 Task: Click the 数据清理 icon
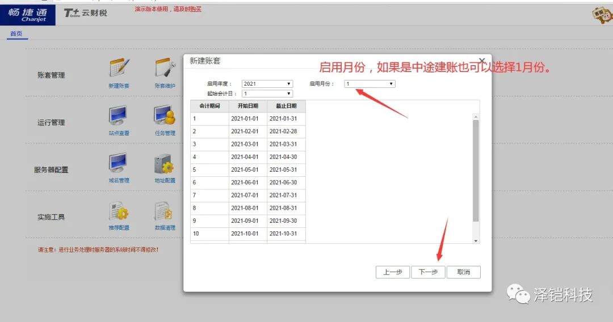coord(165,211)
